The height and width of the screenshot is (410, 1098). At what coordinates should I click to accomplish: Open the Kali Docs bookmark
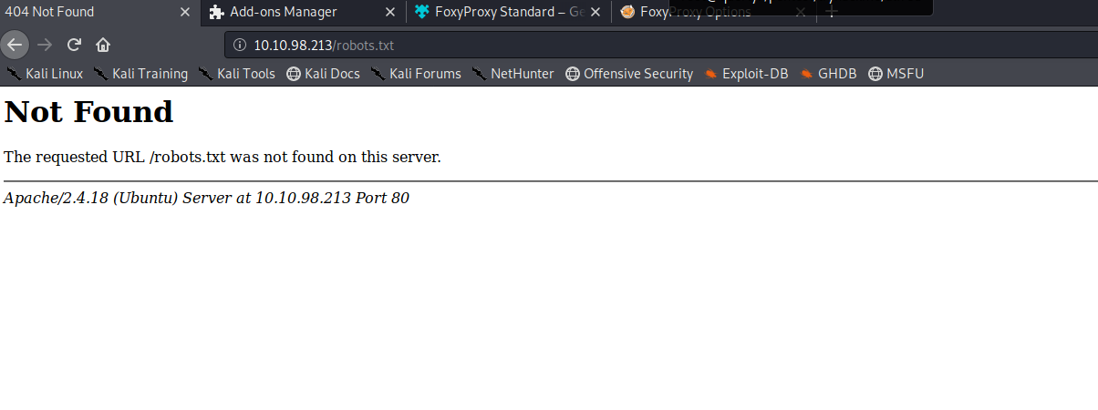[323, 74]
